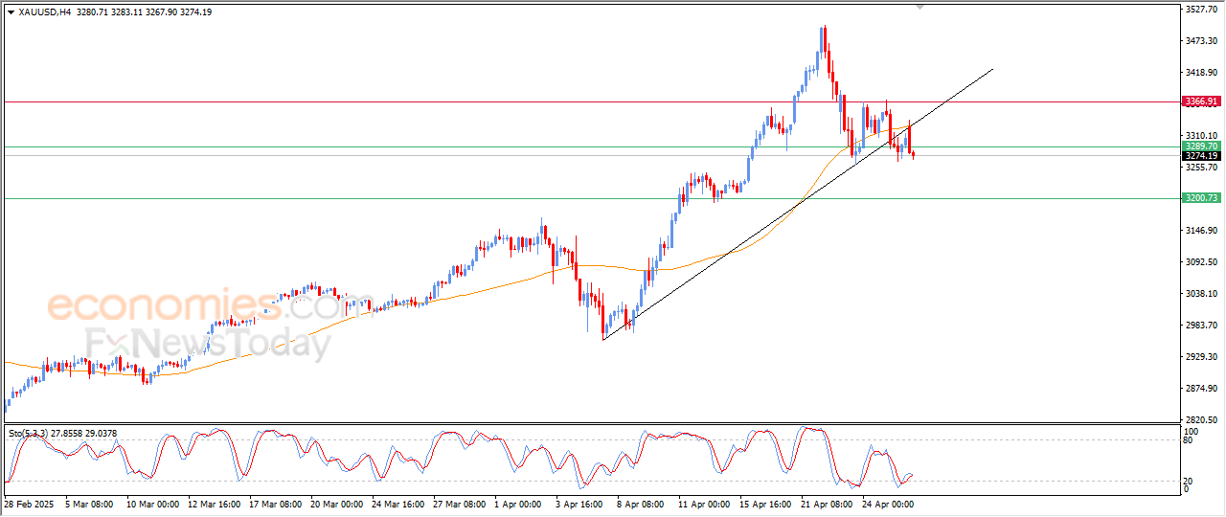Click the gray chart shift triangle marker
The height and width of the screenshot is (517, 1226).
pos(920,7)
